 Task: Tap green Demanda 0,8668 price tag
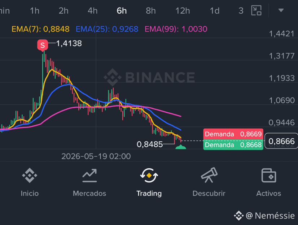[233, 145]
